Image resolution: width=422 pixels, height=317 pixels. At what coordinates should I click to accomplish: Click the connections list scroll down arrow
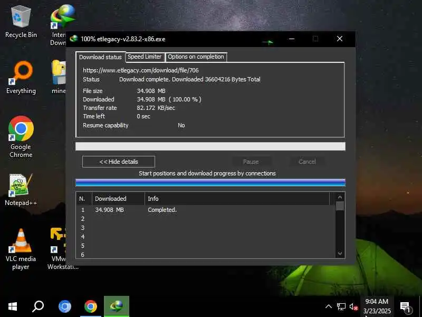pyautogui.click(x=340, y=254)
